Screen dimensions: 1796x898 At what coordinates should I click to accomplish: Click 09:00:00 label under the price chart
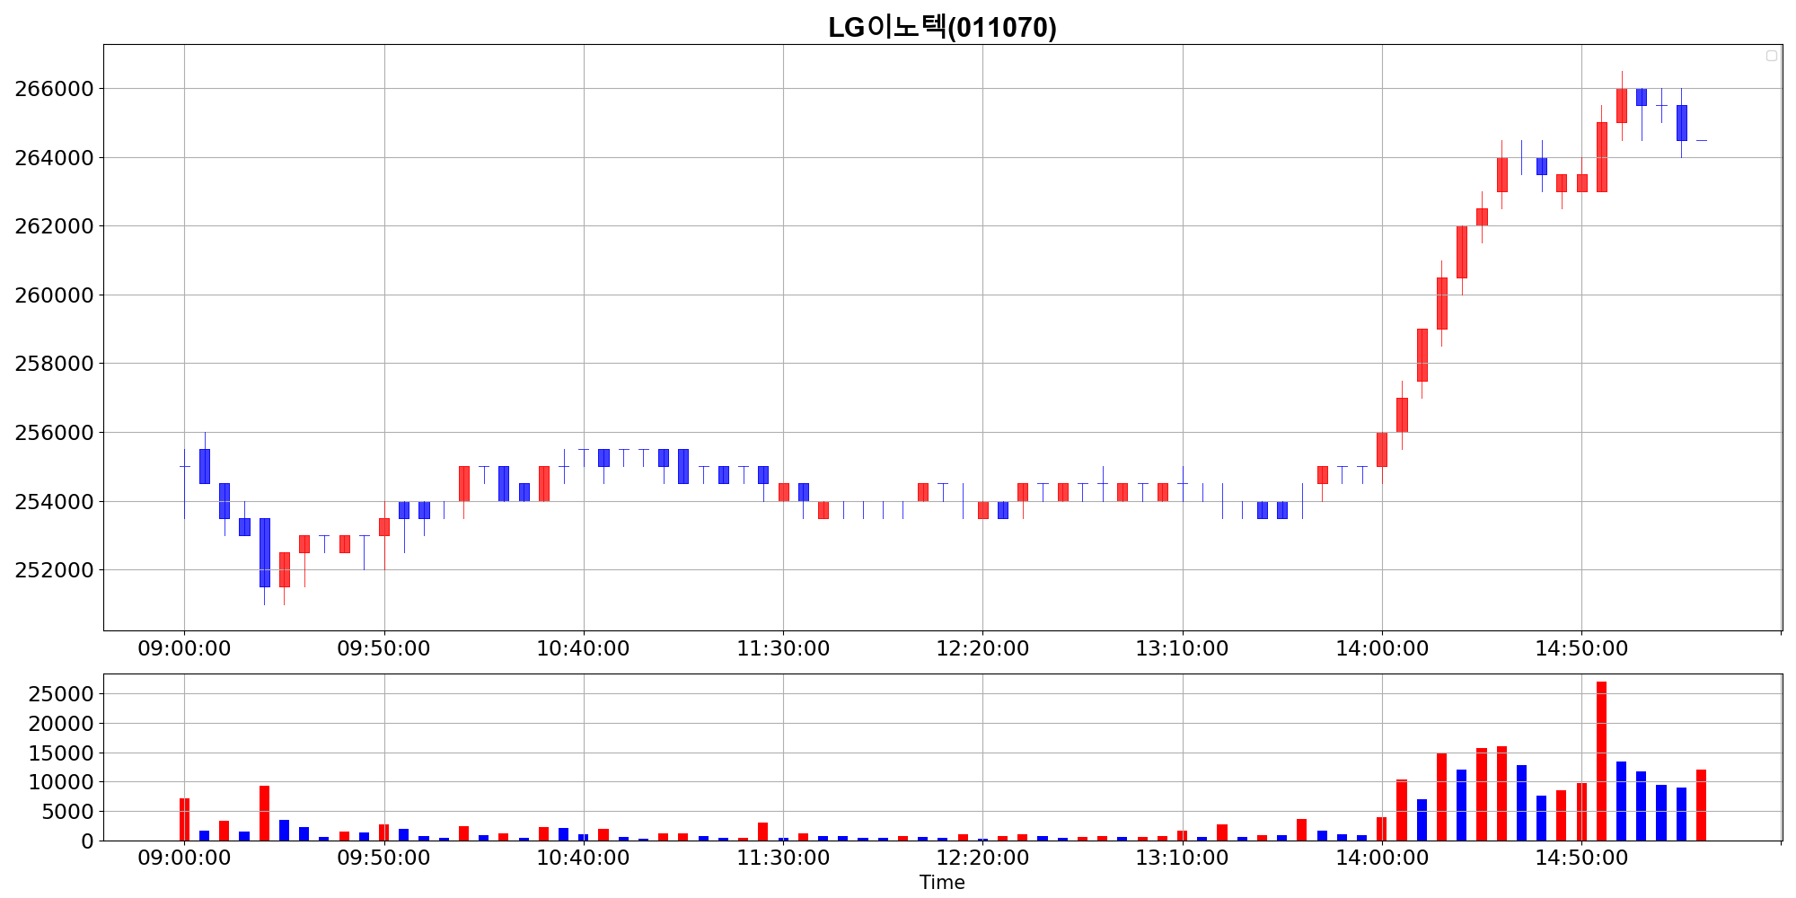tap(184, 648)
